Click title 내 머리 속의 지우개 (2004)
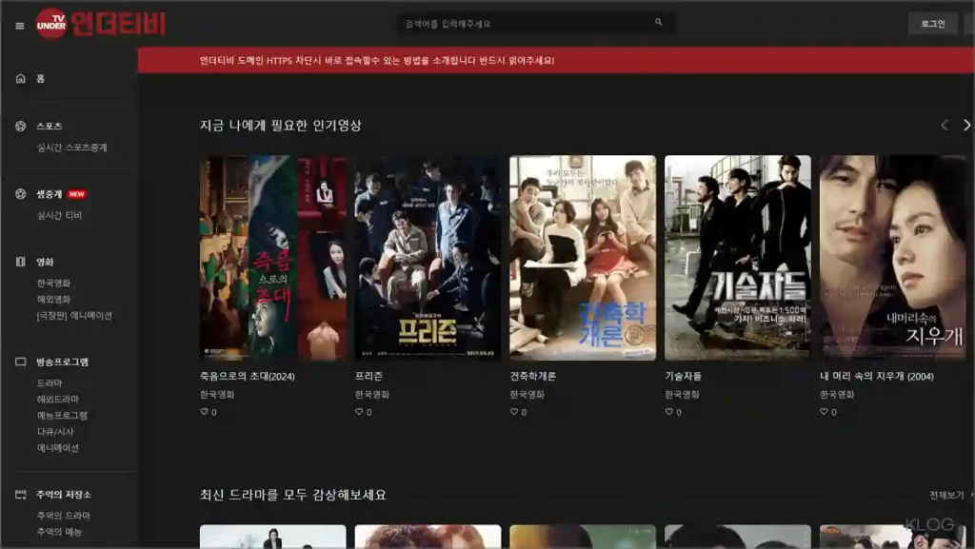The height and width of the screenshot is (549, 975). (877, 377)
